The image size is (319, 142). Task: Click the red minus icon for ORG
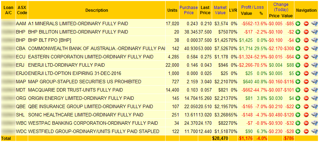306,98
